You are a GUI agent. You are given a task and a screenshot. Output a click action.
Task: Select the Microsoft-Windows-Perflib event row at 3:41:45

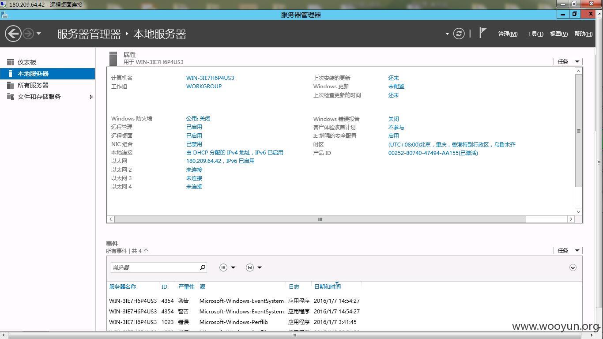pos(344,322)
